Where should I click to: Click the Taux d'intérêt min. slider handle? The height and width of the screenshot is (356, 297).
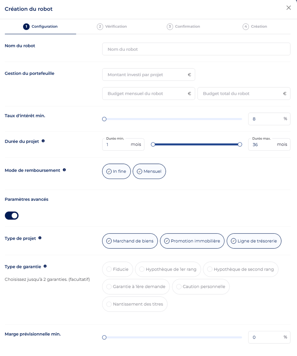(x=104, y=119)
